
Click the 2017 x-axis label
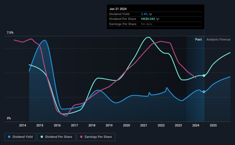74,125
